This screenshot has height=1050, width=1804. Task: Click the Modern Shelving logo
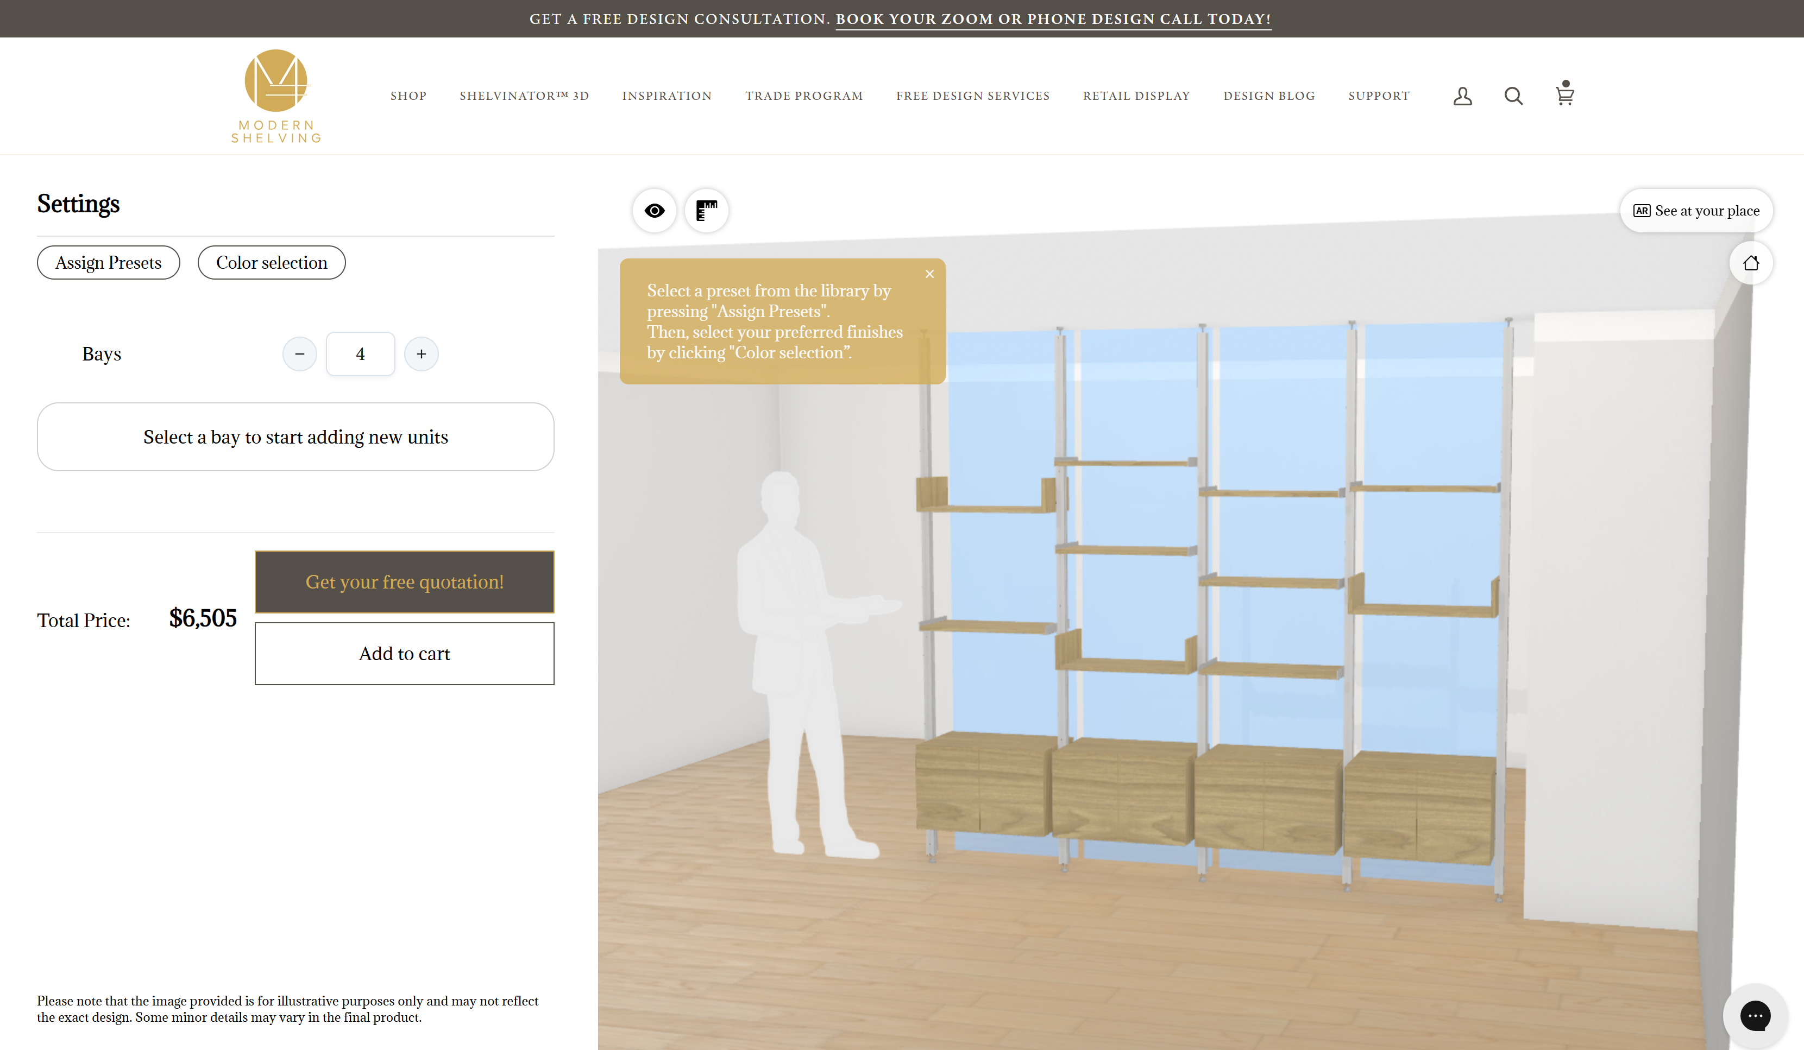click(x=276, y=96)
